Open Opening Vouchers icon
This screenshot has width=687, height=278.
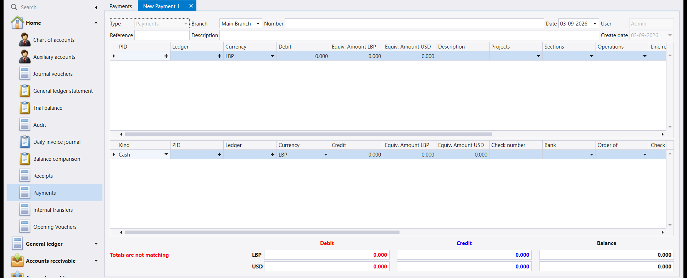[x=25, y=227]
